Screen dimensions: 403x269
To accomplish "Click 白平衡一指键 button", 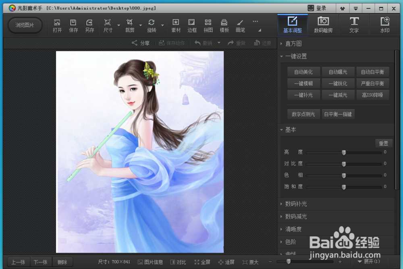I will pos(338,114).
